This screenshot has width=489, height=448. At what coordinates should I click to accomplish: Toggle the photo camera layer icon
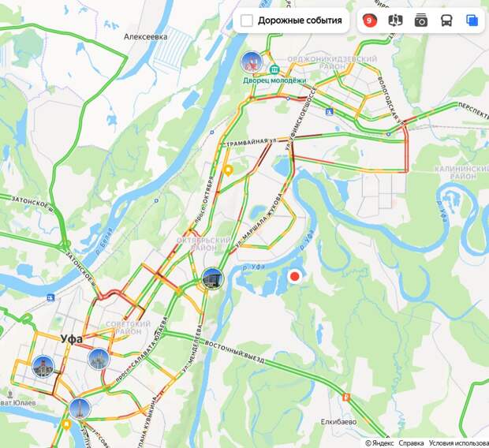pyautogui.click(x=421, y=21)
